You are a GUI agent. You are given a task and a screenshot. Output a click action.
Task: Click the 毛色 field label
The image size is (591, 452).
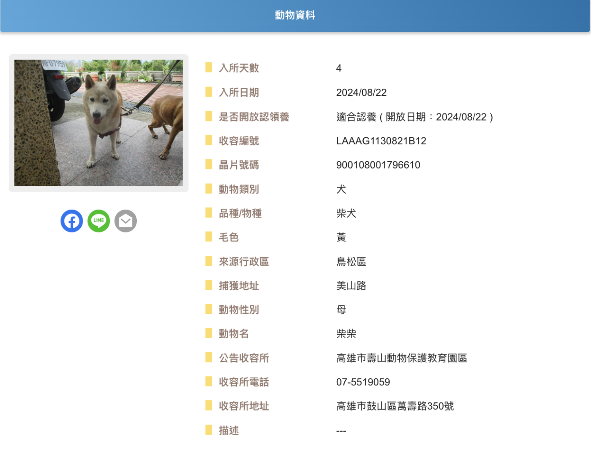pos(229,237)
